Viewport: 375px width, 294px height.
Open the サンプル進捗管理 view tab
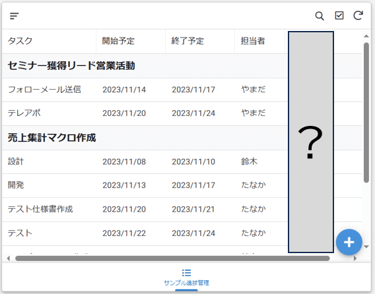187,278
